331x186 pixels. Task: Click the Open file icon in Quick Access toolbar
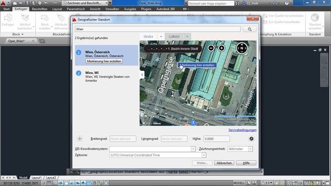21,3
